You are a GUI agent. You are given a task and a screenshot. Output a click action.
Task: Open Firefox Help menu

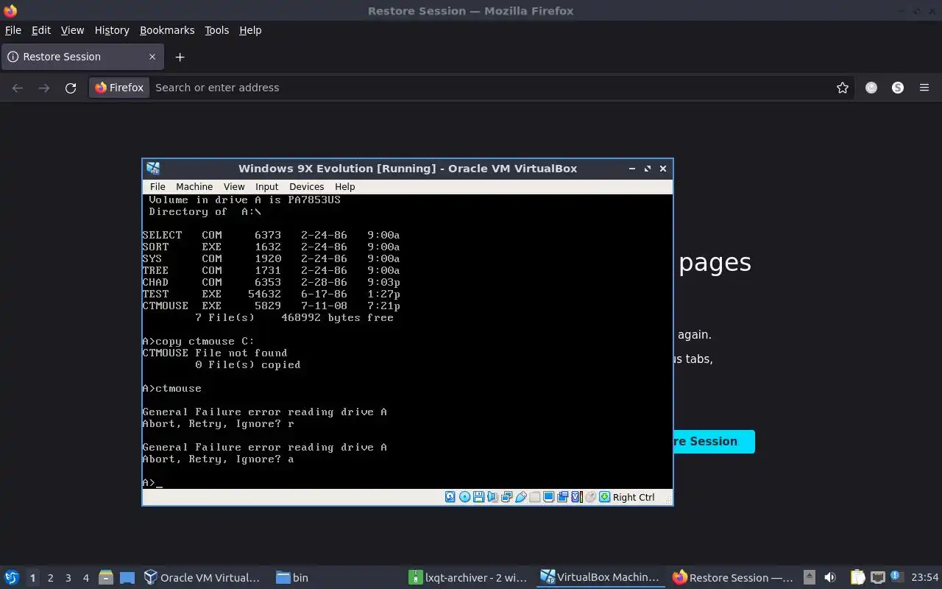(x=250, y=30)
